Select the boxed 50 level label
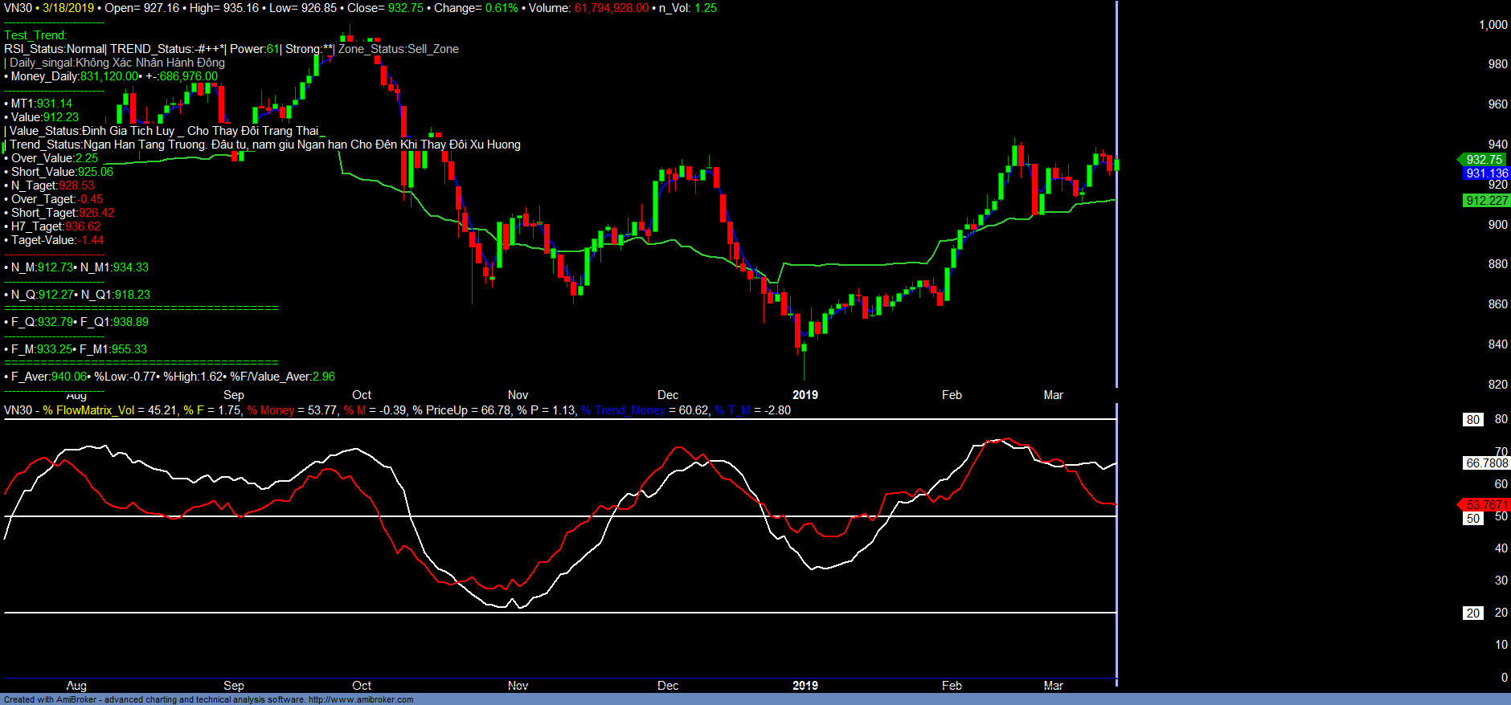Screen dimensions: 1511x705 click(x=1472, y=519)
